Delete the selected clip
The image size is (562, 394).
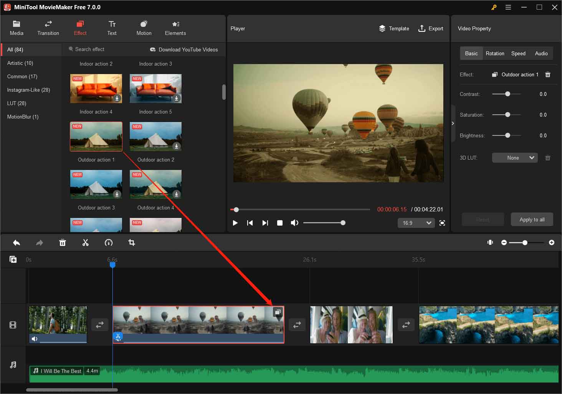click(x=63, y=242)
